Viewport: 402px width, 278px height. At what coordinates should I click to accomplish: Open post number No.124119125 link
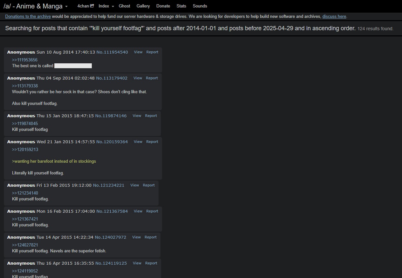pyautogui.click(x=111, y=263)
